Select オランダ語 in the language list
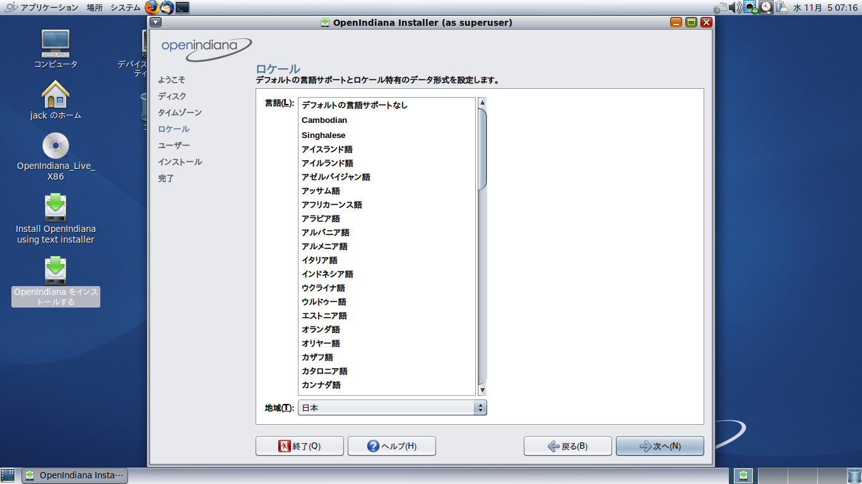The width and height of the screenshot is (862, 484). click(x=387, y=330)
